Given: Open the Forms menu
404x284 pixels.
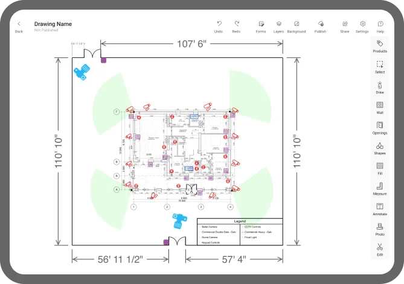Looking at the screenshot, I should coord(261,27).
